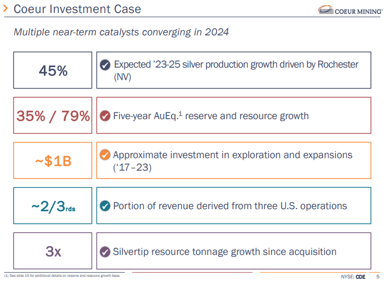Click the Portion of revenue description text
Screen dimensions: 384x282
pyautogui.click(x=230, y=206)
